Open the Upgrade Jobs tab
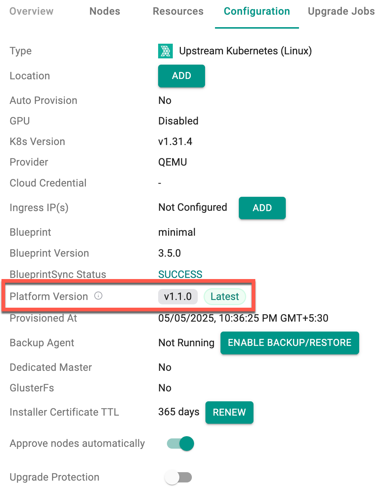This screenshot has height=492, width=383. click(341, 11)
